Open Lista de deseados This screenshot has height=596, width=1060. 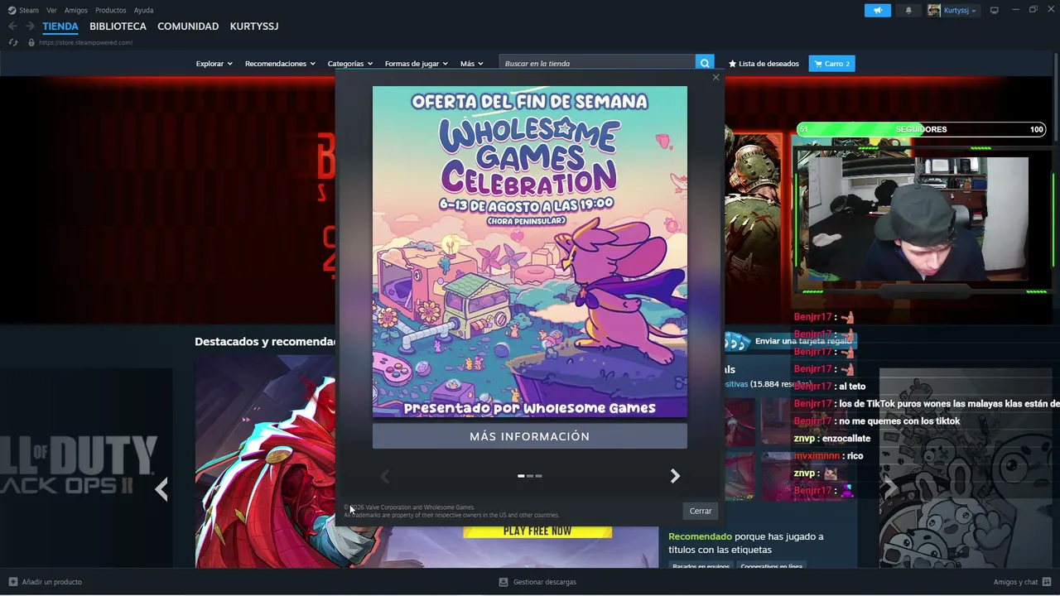764,64
